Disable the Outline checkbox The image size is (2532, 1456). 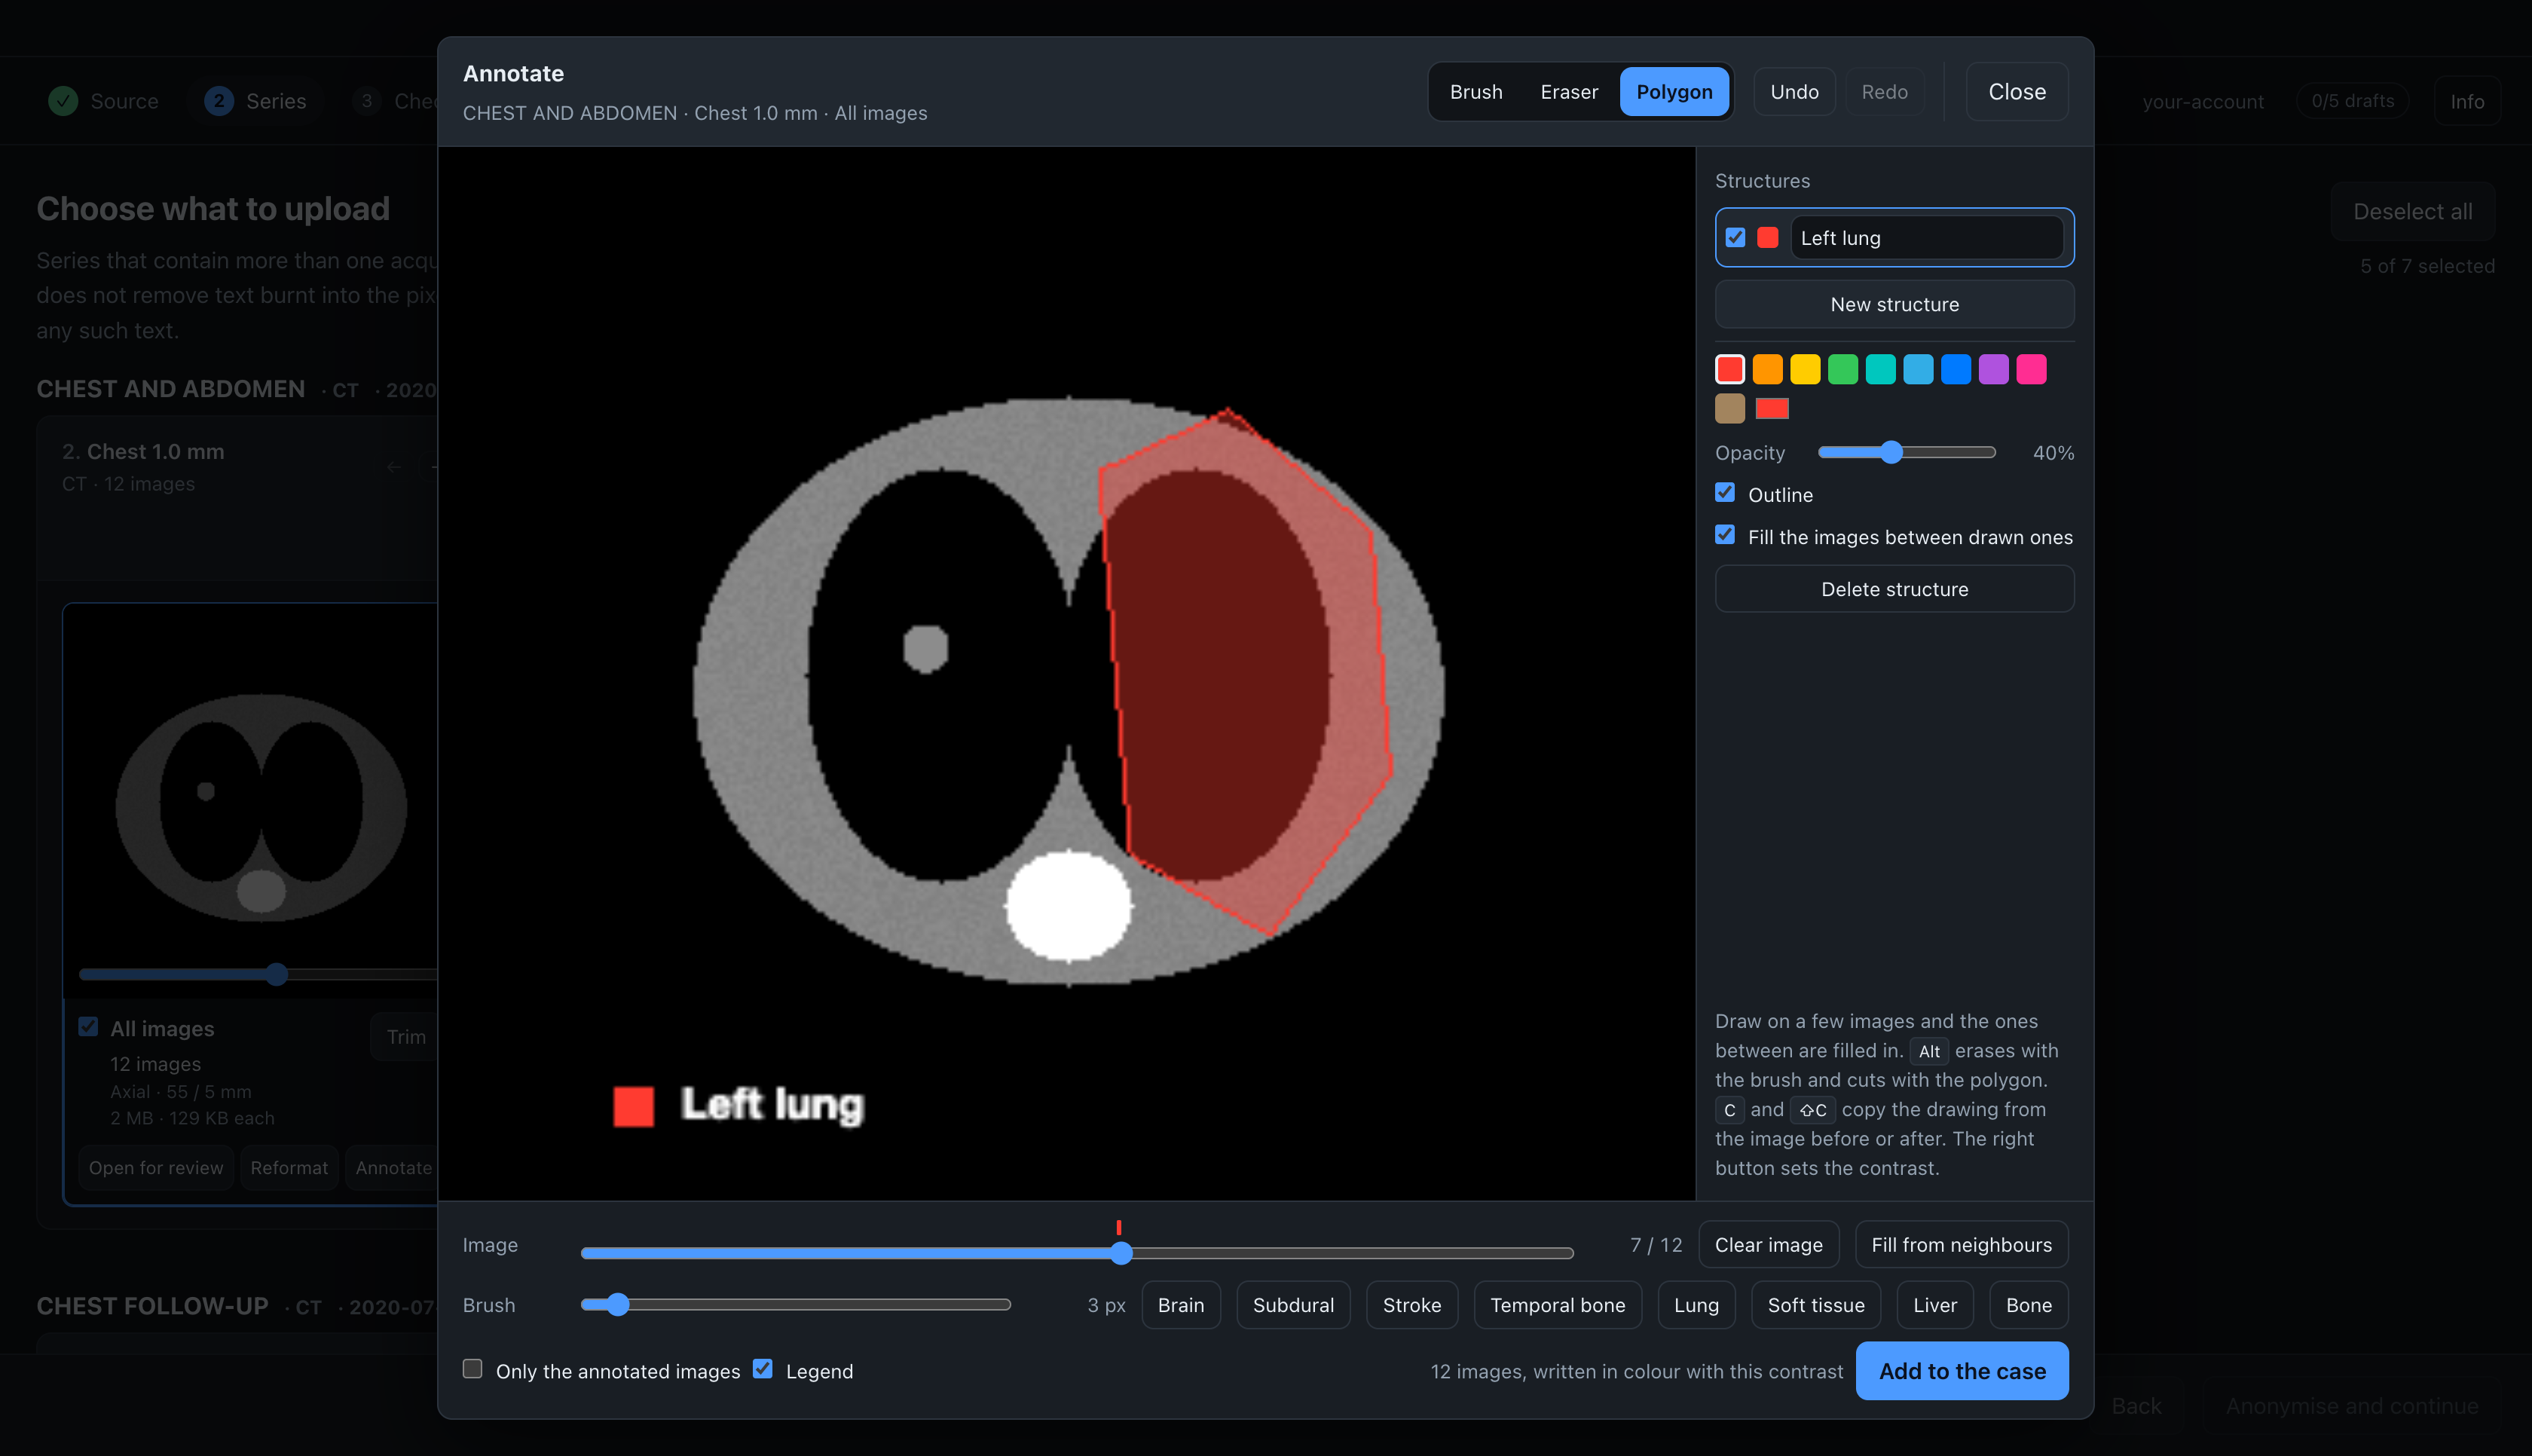(1726, 493)
